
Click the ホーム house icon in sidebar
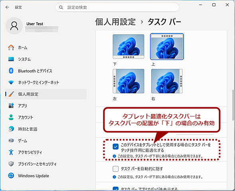click(11, 47)
